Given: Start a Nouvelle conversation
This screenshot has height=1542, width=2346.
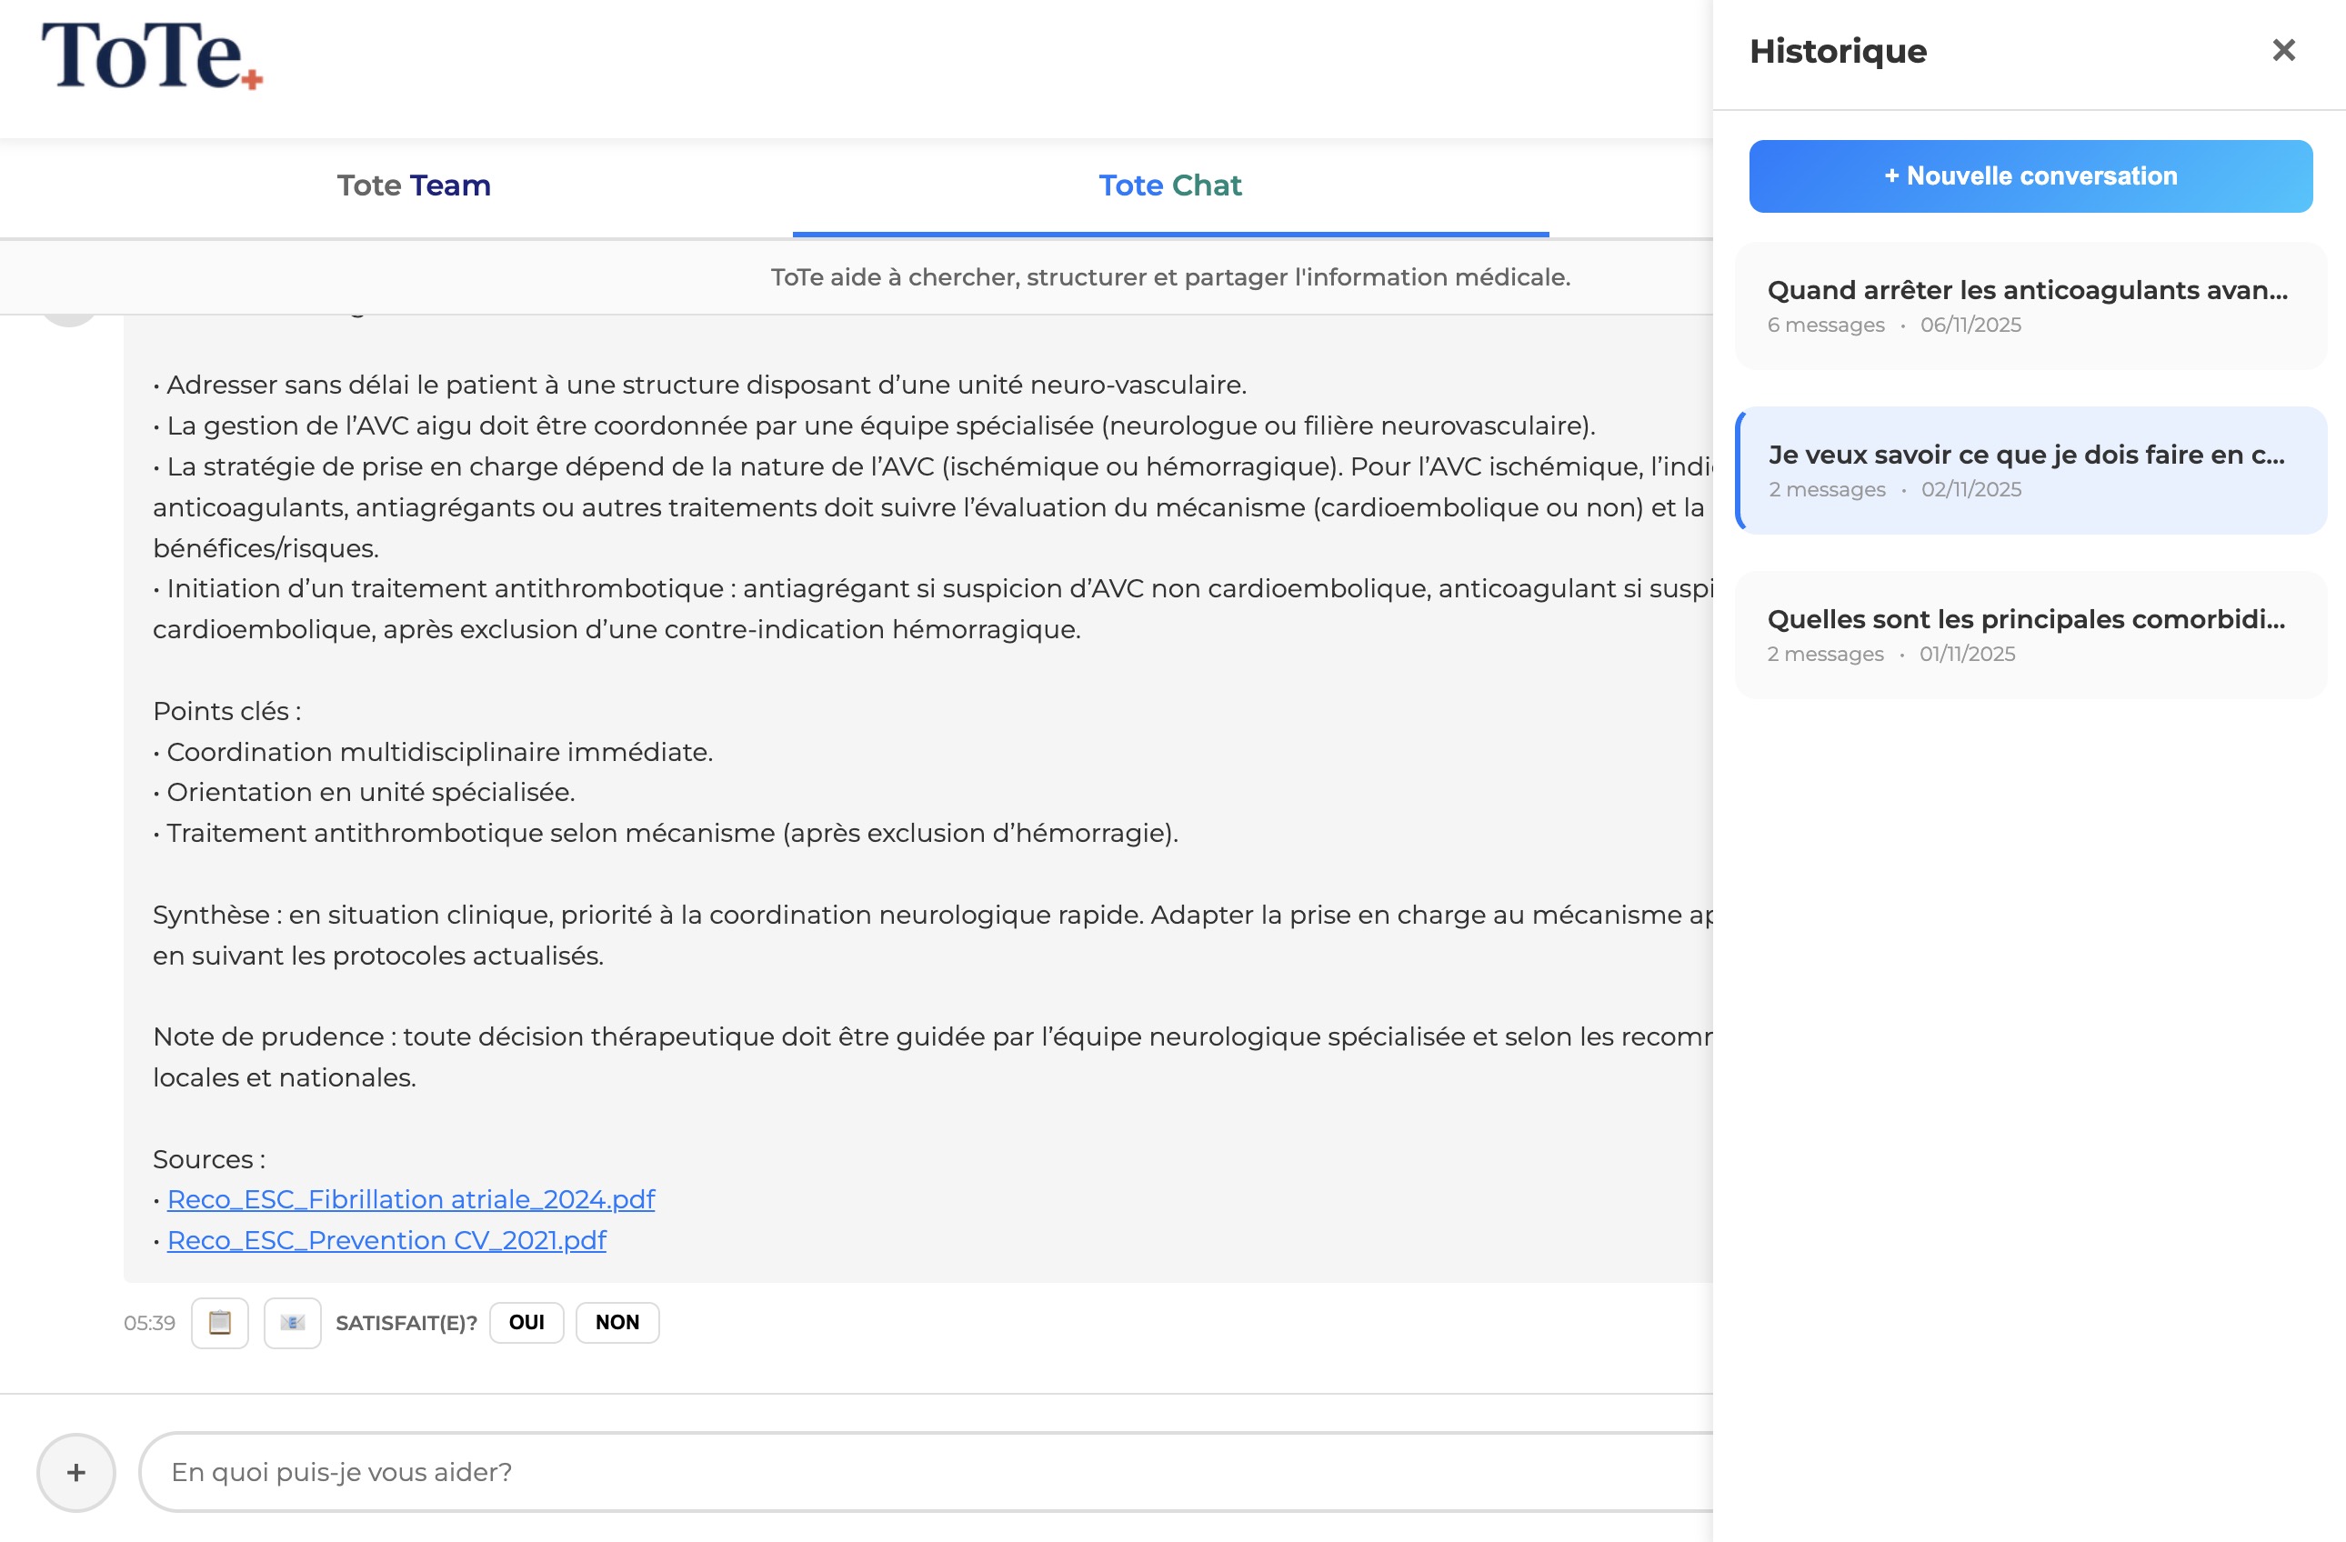Looking at the screenshot, I should tap(2030, 176).
